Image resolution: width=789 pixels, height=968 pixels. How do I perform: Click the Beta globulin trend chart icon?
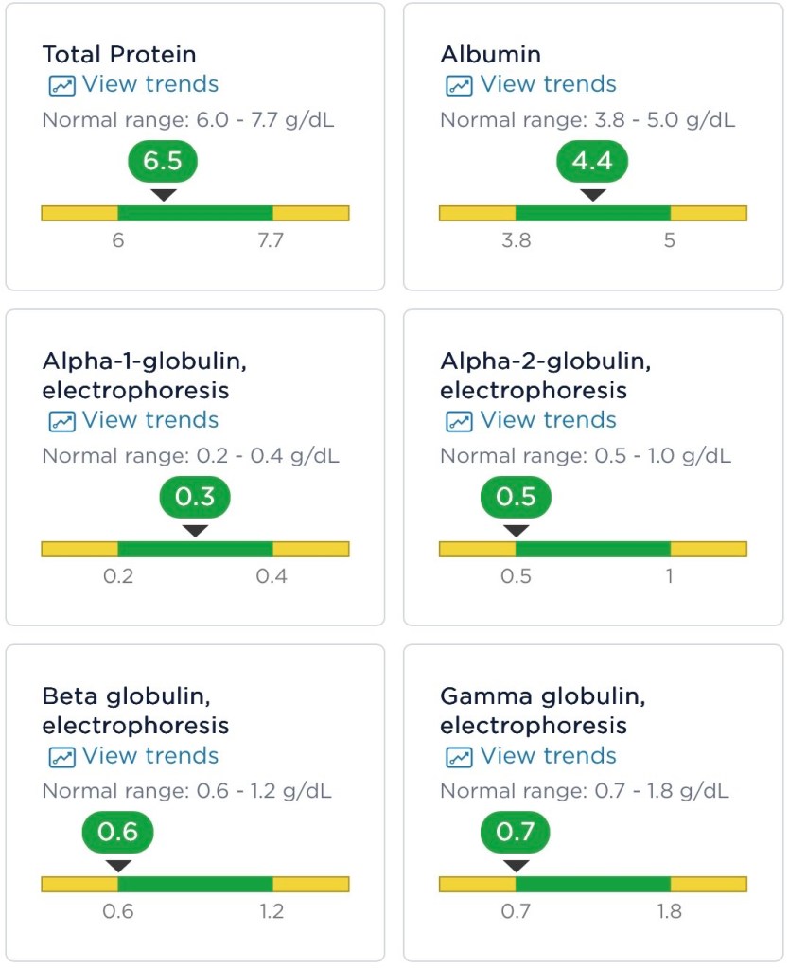tap(61, 757)
